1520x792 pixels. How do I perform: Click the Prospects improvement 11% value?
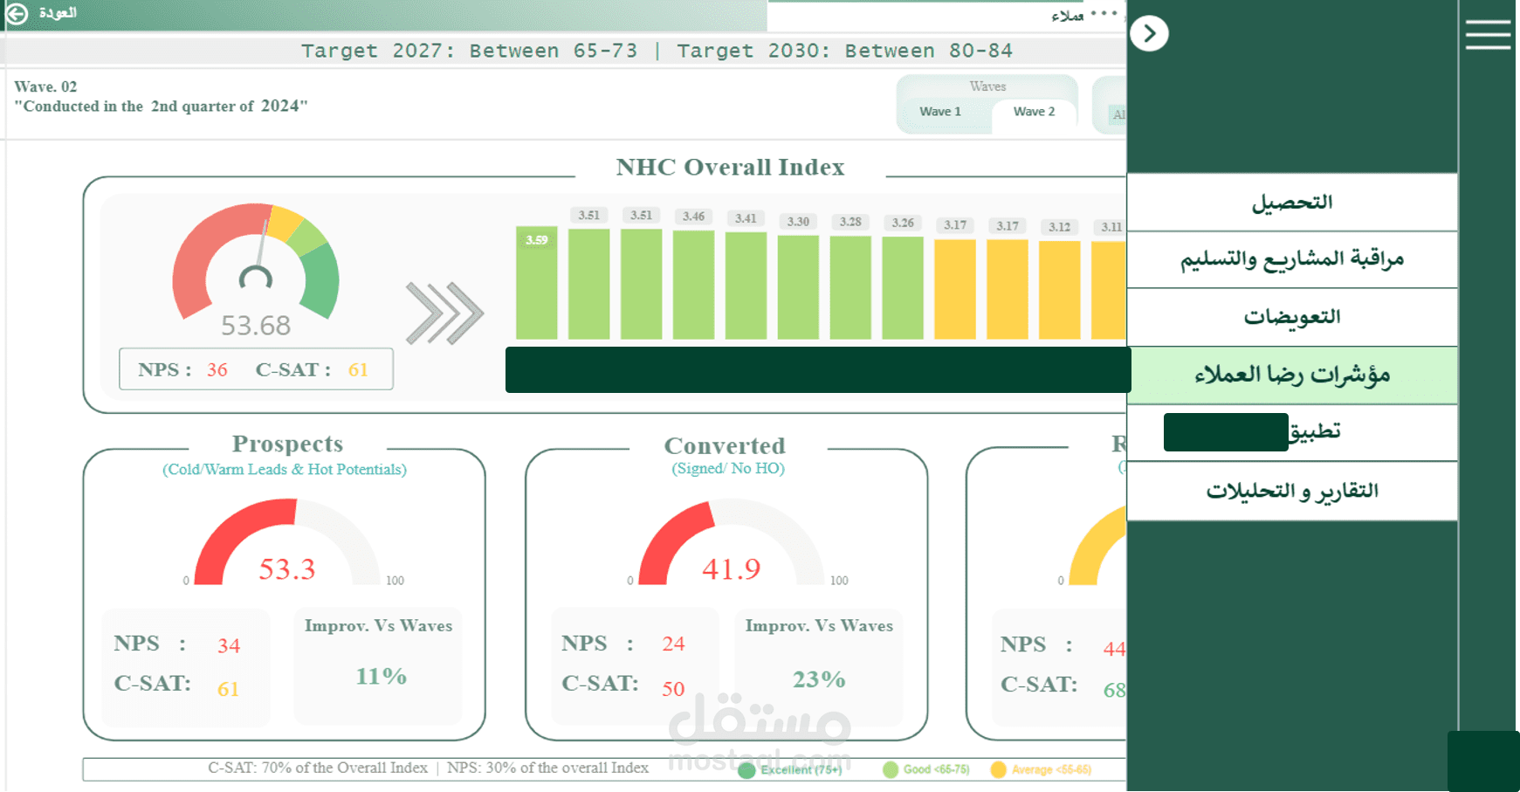click(381, 676)
